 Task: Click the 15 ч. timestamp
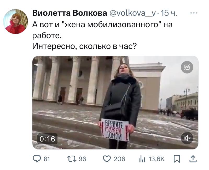point(169,13)
